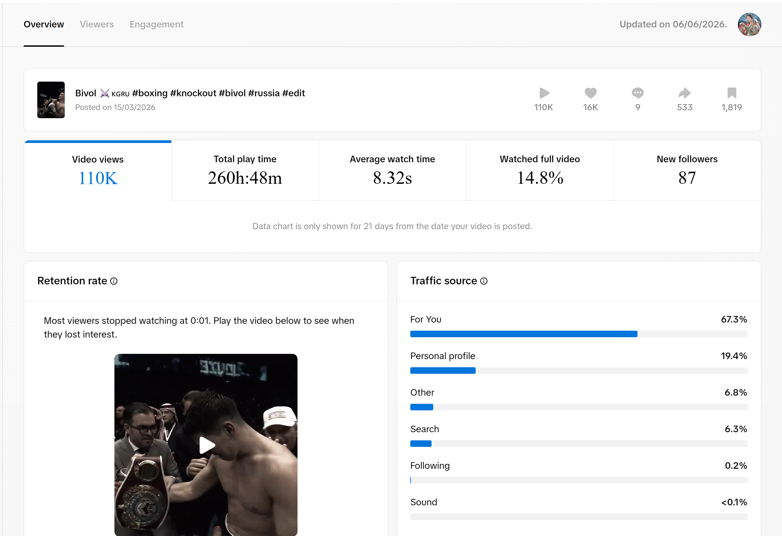Click the 6.8% Other value
The width and height of the screenshot is (782, 536).
pyautogui.click(x=736, y=393)
